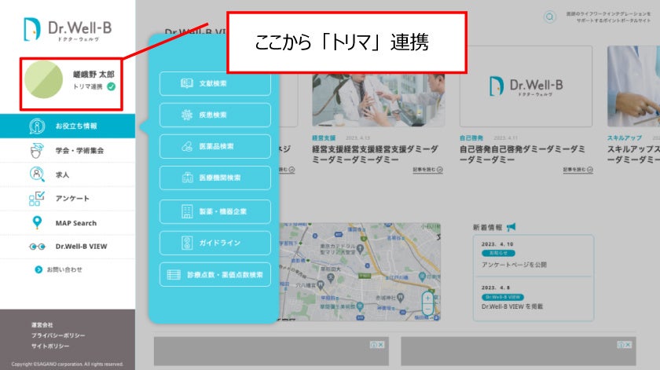Click the お問い合わせ arrow icon
660x370 pixels.
38,269
